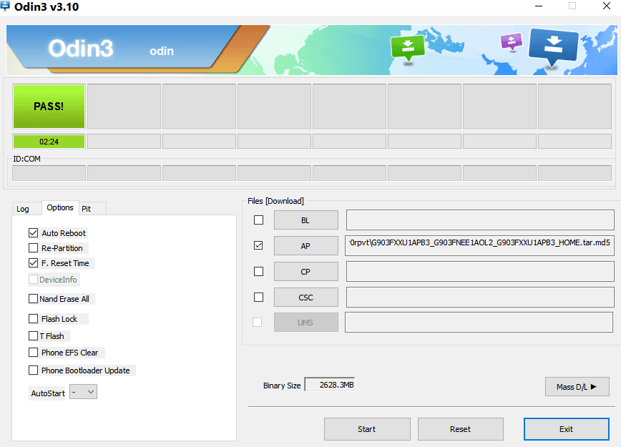Click the CP file button
The height and width of the screenshot is (447, 621).
306,272
